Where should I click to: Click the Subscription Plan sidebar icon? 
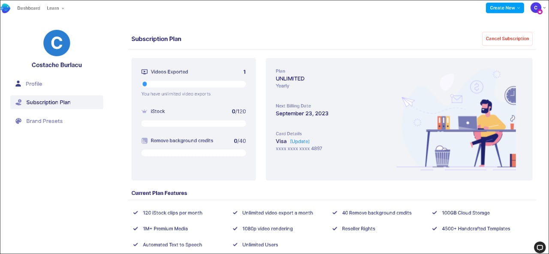[x=18, y=102]
